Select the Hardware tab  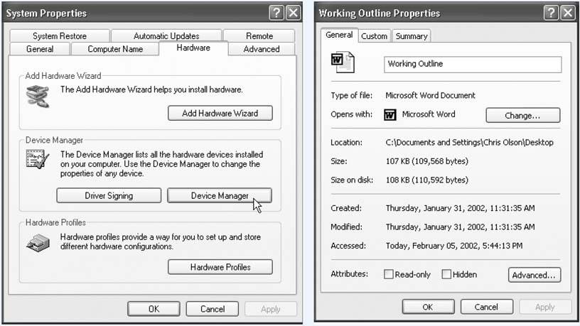[x=193, y=48]
